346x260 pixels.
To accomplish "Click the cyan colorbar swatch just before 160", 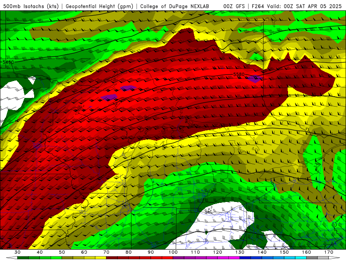I will (x=301, y=258).
